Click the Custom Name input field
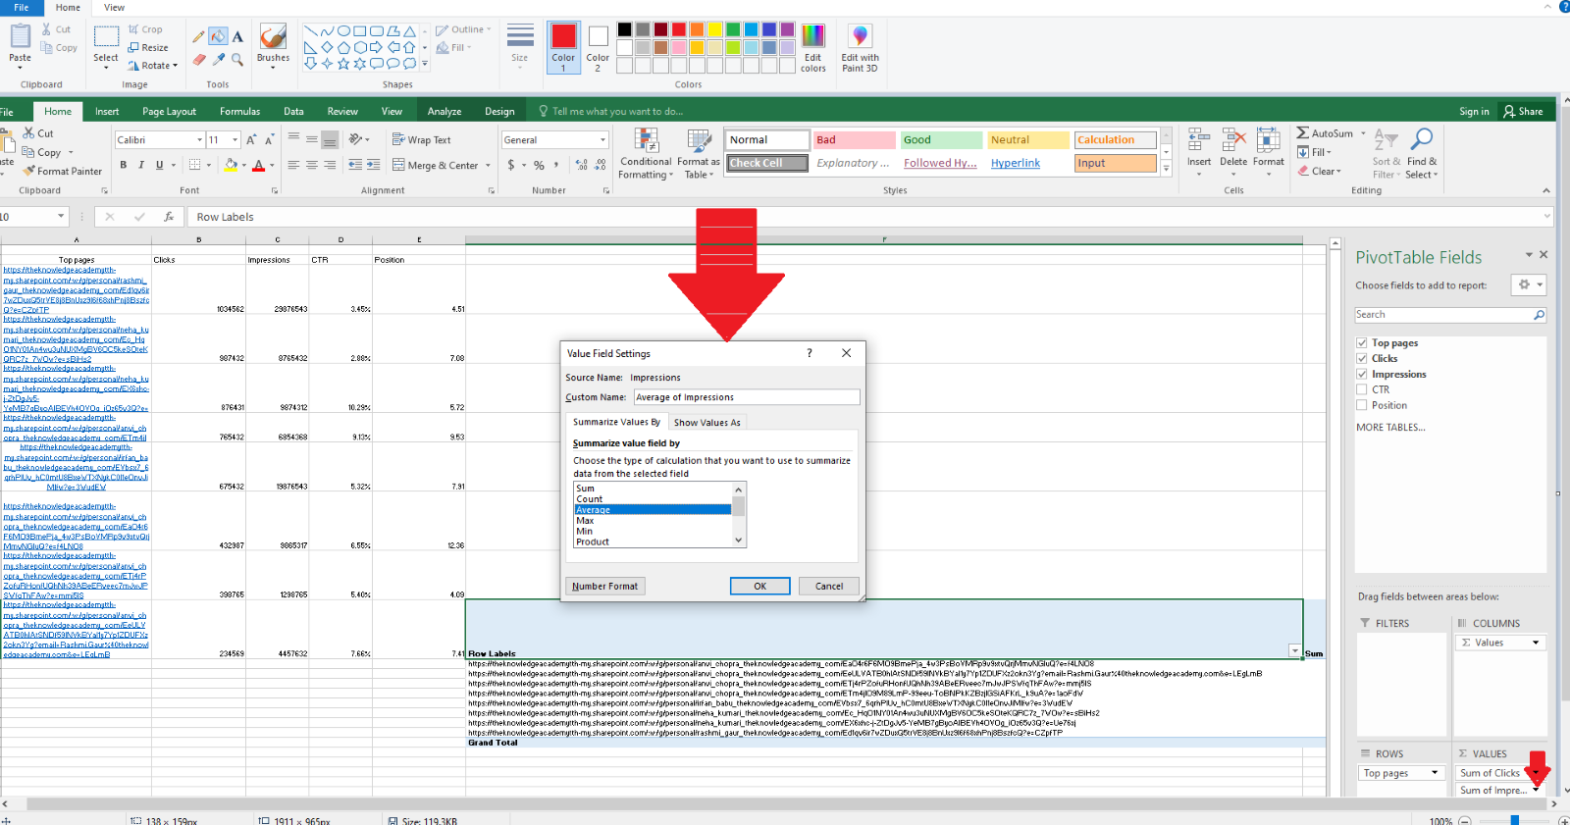The height and width of the screenshot is (825, 1570). tap(746, 397)
